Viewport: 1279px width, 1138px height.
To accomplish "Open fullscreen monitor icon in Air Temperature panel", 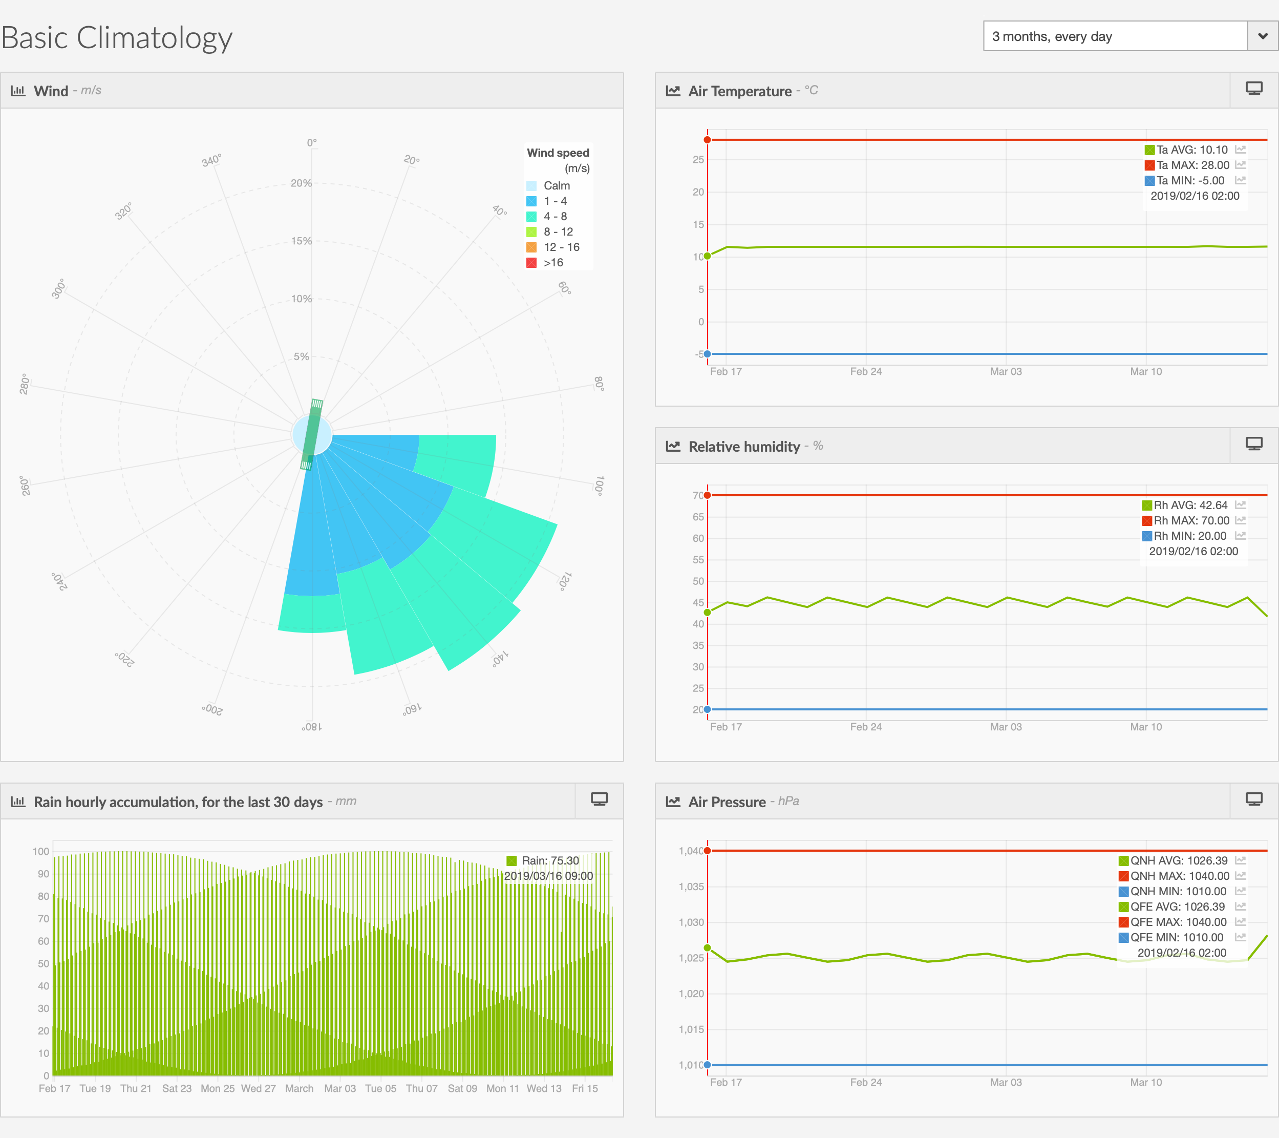I will (1253, 89).
